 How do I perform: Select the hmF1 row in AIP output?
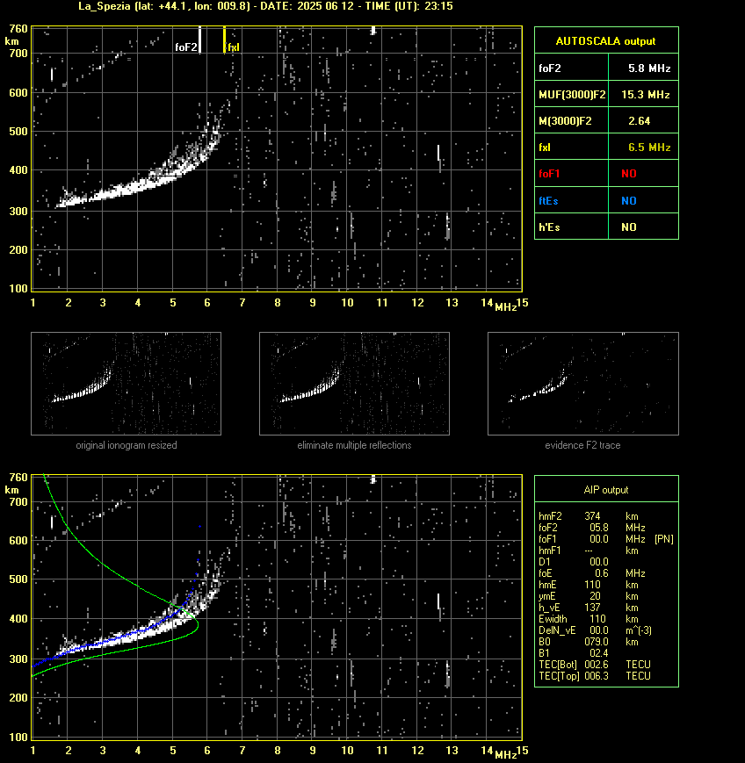coord(589,551)
